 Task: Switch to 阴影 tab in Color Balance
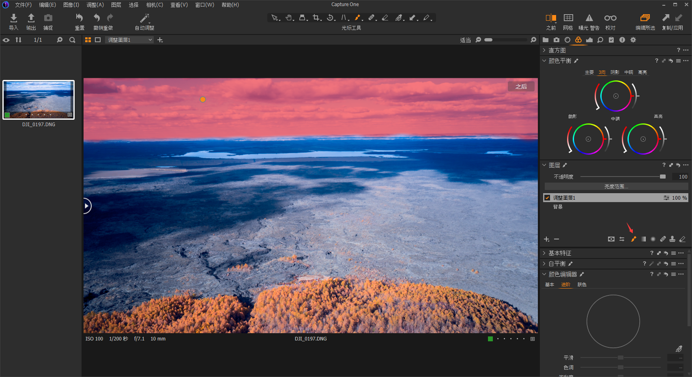coord(615,72)
